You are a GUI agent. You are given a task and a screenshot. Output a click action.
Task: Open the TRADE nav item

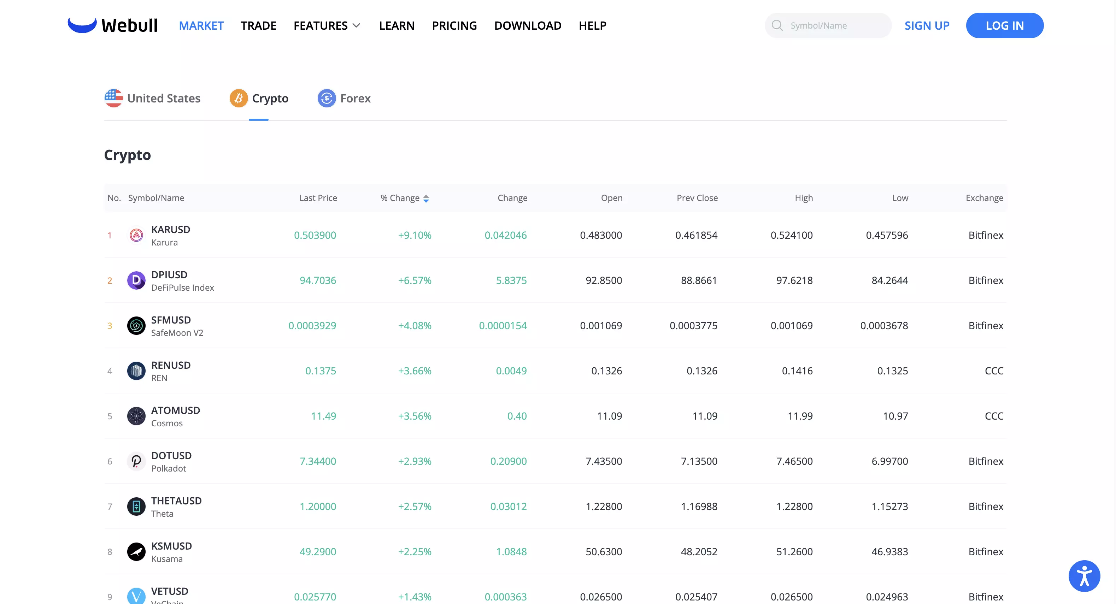pyautogui.click(x=259, y=25)
